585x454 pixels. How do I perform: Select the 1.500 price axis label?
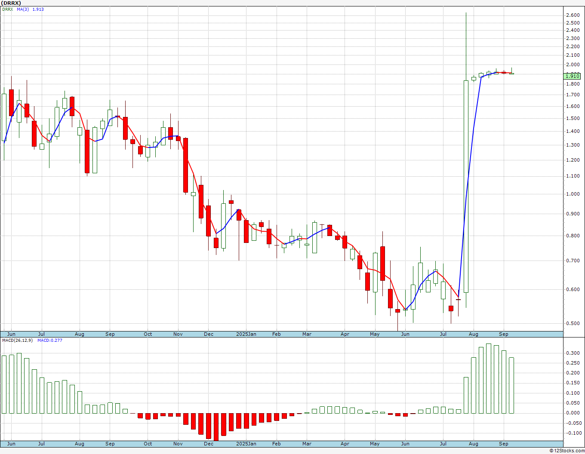(x=573, y=118)
